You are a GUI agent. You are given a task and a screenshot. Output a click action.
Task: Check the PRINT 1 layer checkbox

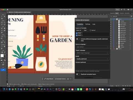pyautogui.click(x=76, y=33)
